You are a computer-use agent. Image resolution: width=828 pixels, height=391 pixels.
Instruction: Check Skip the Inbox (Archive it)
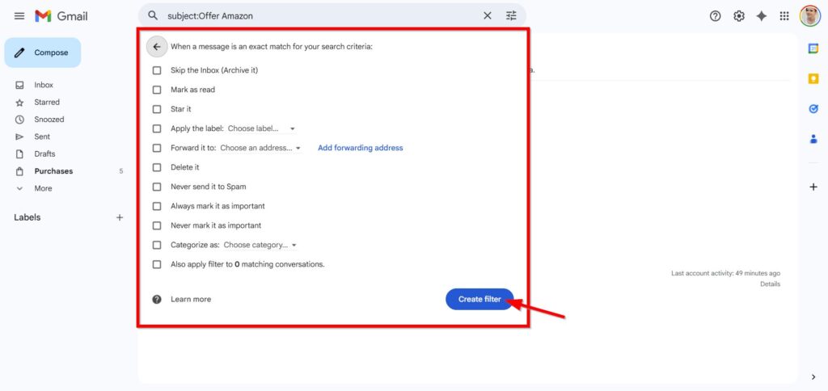click(x=157, y=70)
